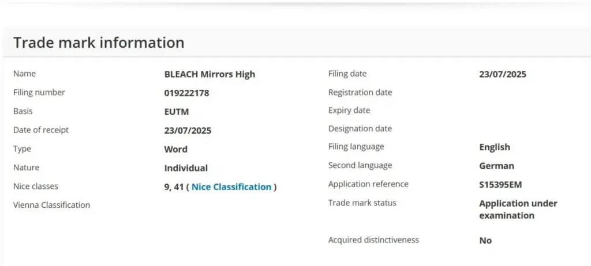Click the Registration date label
Viewport: 591px width, 266px height.
coord(360,92)
